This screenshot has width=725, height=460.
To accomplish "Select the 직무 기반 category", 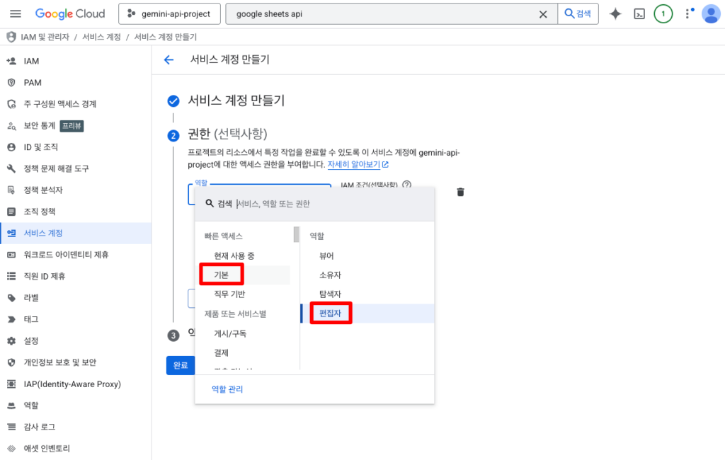I will 229,294.
